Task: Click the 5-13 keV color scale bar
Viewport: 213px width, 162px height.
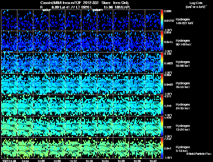Action: click(x=162, y=148)
